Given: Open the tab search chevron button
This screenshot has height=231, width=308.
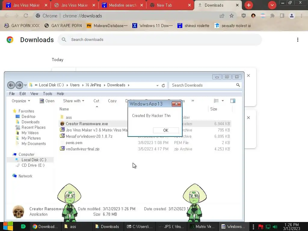Looking at the screenshot, I should pos(272,5).
